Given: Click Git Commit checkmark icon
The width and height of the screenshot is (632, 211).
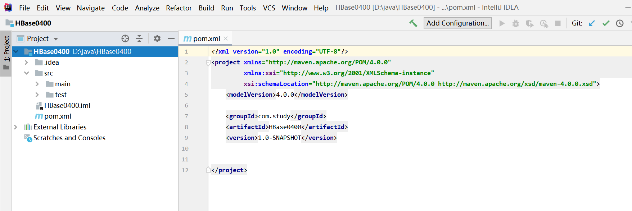Looking at the screenshot, I should pos(606,23).
